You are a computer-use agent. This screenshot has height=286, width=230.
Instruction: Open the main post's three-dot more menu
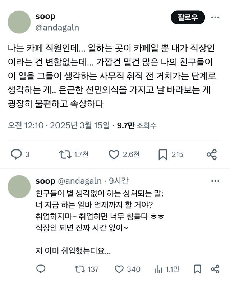tap(215, 17)
